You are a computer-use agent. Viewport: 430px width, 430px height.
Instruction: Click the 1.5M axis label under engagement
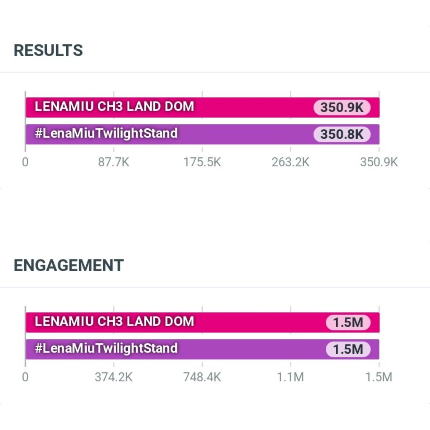click(x=379, y=377)
